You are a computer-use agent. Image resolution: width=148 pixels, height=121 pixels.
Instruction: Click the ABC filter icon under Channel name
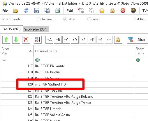pos(37,60)
